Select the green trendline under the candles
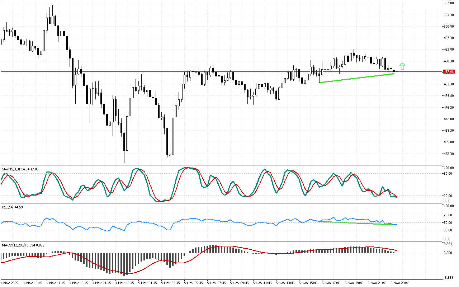The width and height of the screenshot is (459, 287). 357,78
